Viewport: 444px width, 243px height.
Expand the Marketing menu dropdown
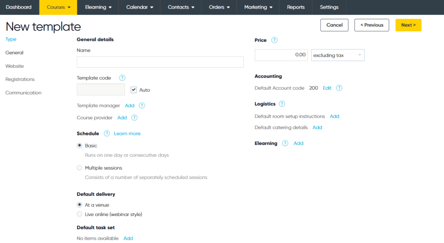point(258,7)
